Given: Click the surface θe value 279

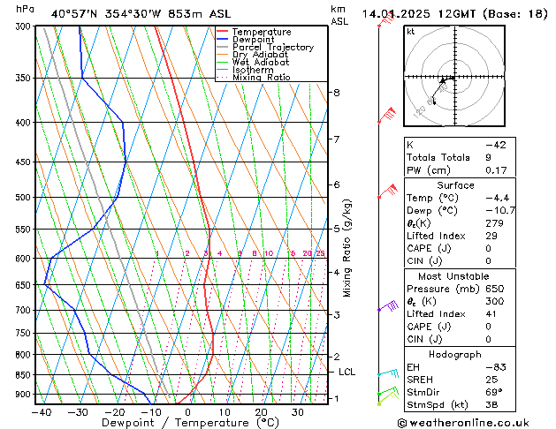Looking at the screenshot, I should pyautogui.click(x=494, y=223).
